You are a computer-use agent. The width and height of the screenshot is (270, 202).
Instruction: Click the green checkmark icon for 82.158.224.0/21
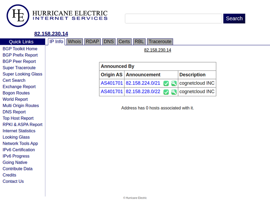pos(166,83)
